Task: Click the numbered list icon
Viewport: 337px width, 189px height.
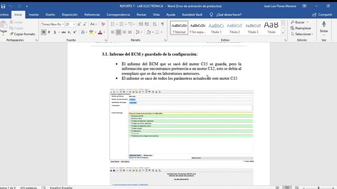Action: point(122,24)
